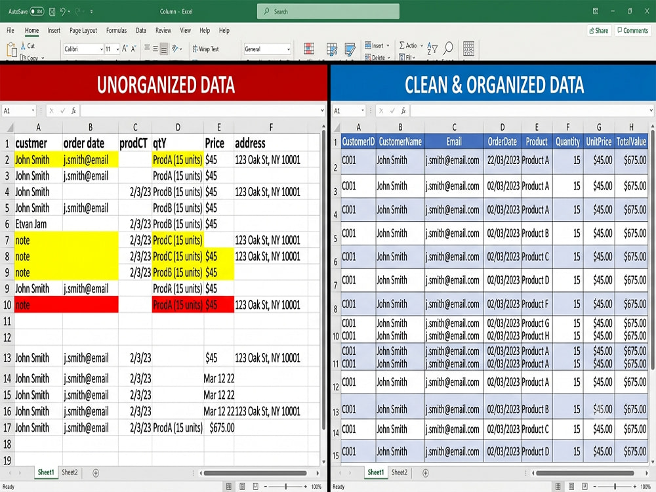Click the Save icon in title bar
Viewport: 656px width, 492px height.
coord(52,12)
